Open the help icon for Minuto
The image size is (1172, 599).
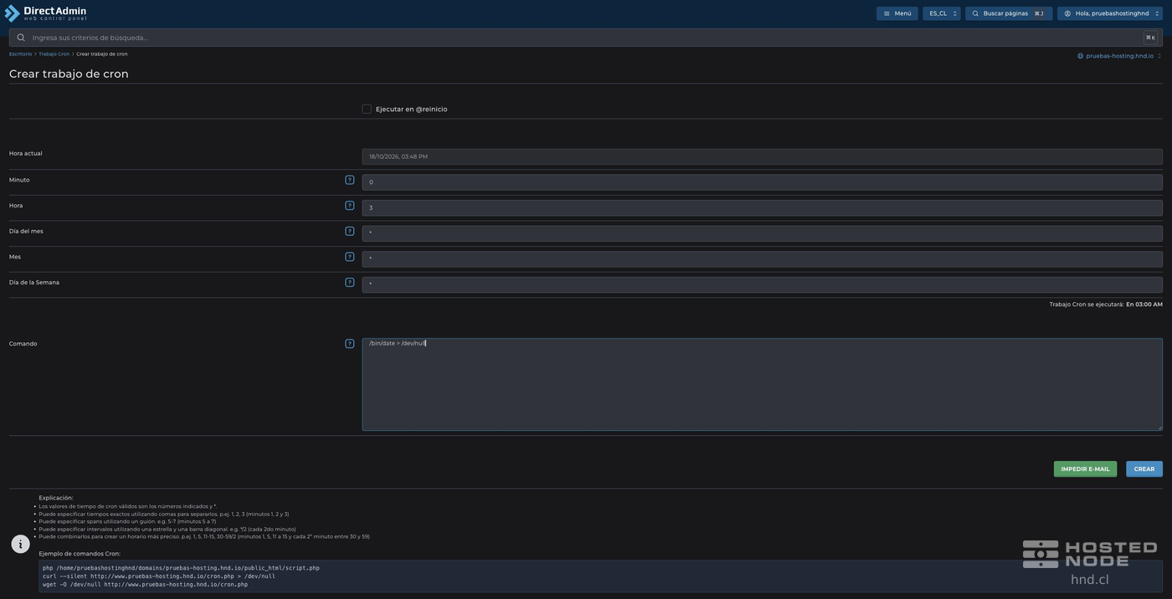click(x=350, y=180)
